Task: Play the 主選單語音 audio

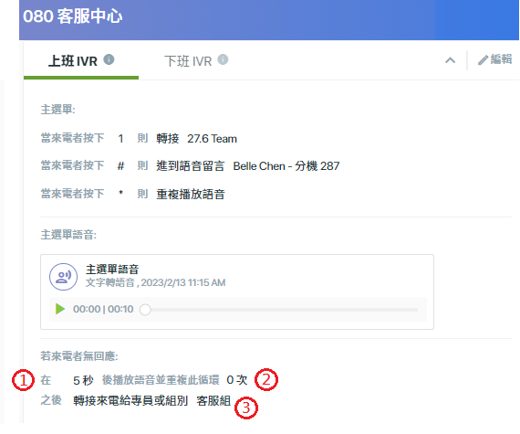Action: tap(60, 309)
